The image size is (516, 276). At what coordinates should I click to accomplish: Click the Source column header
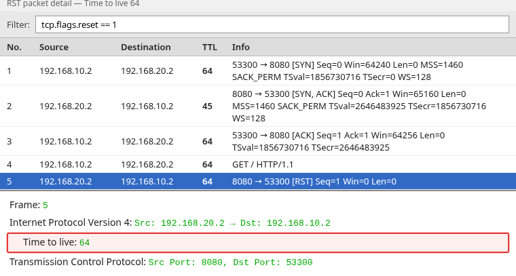click(x=54, y=47)
